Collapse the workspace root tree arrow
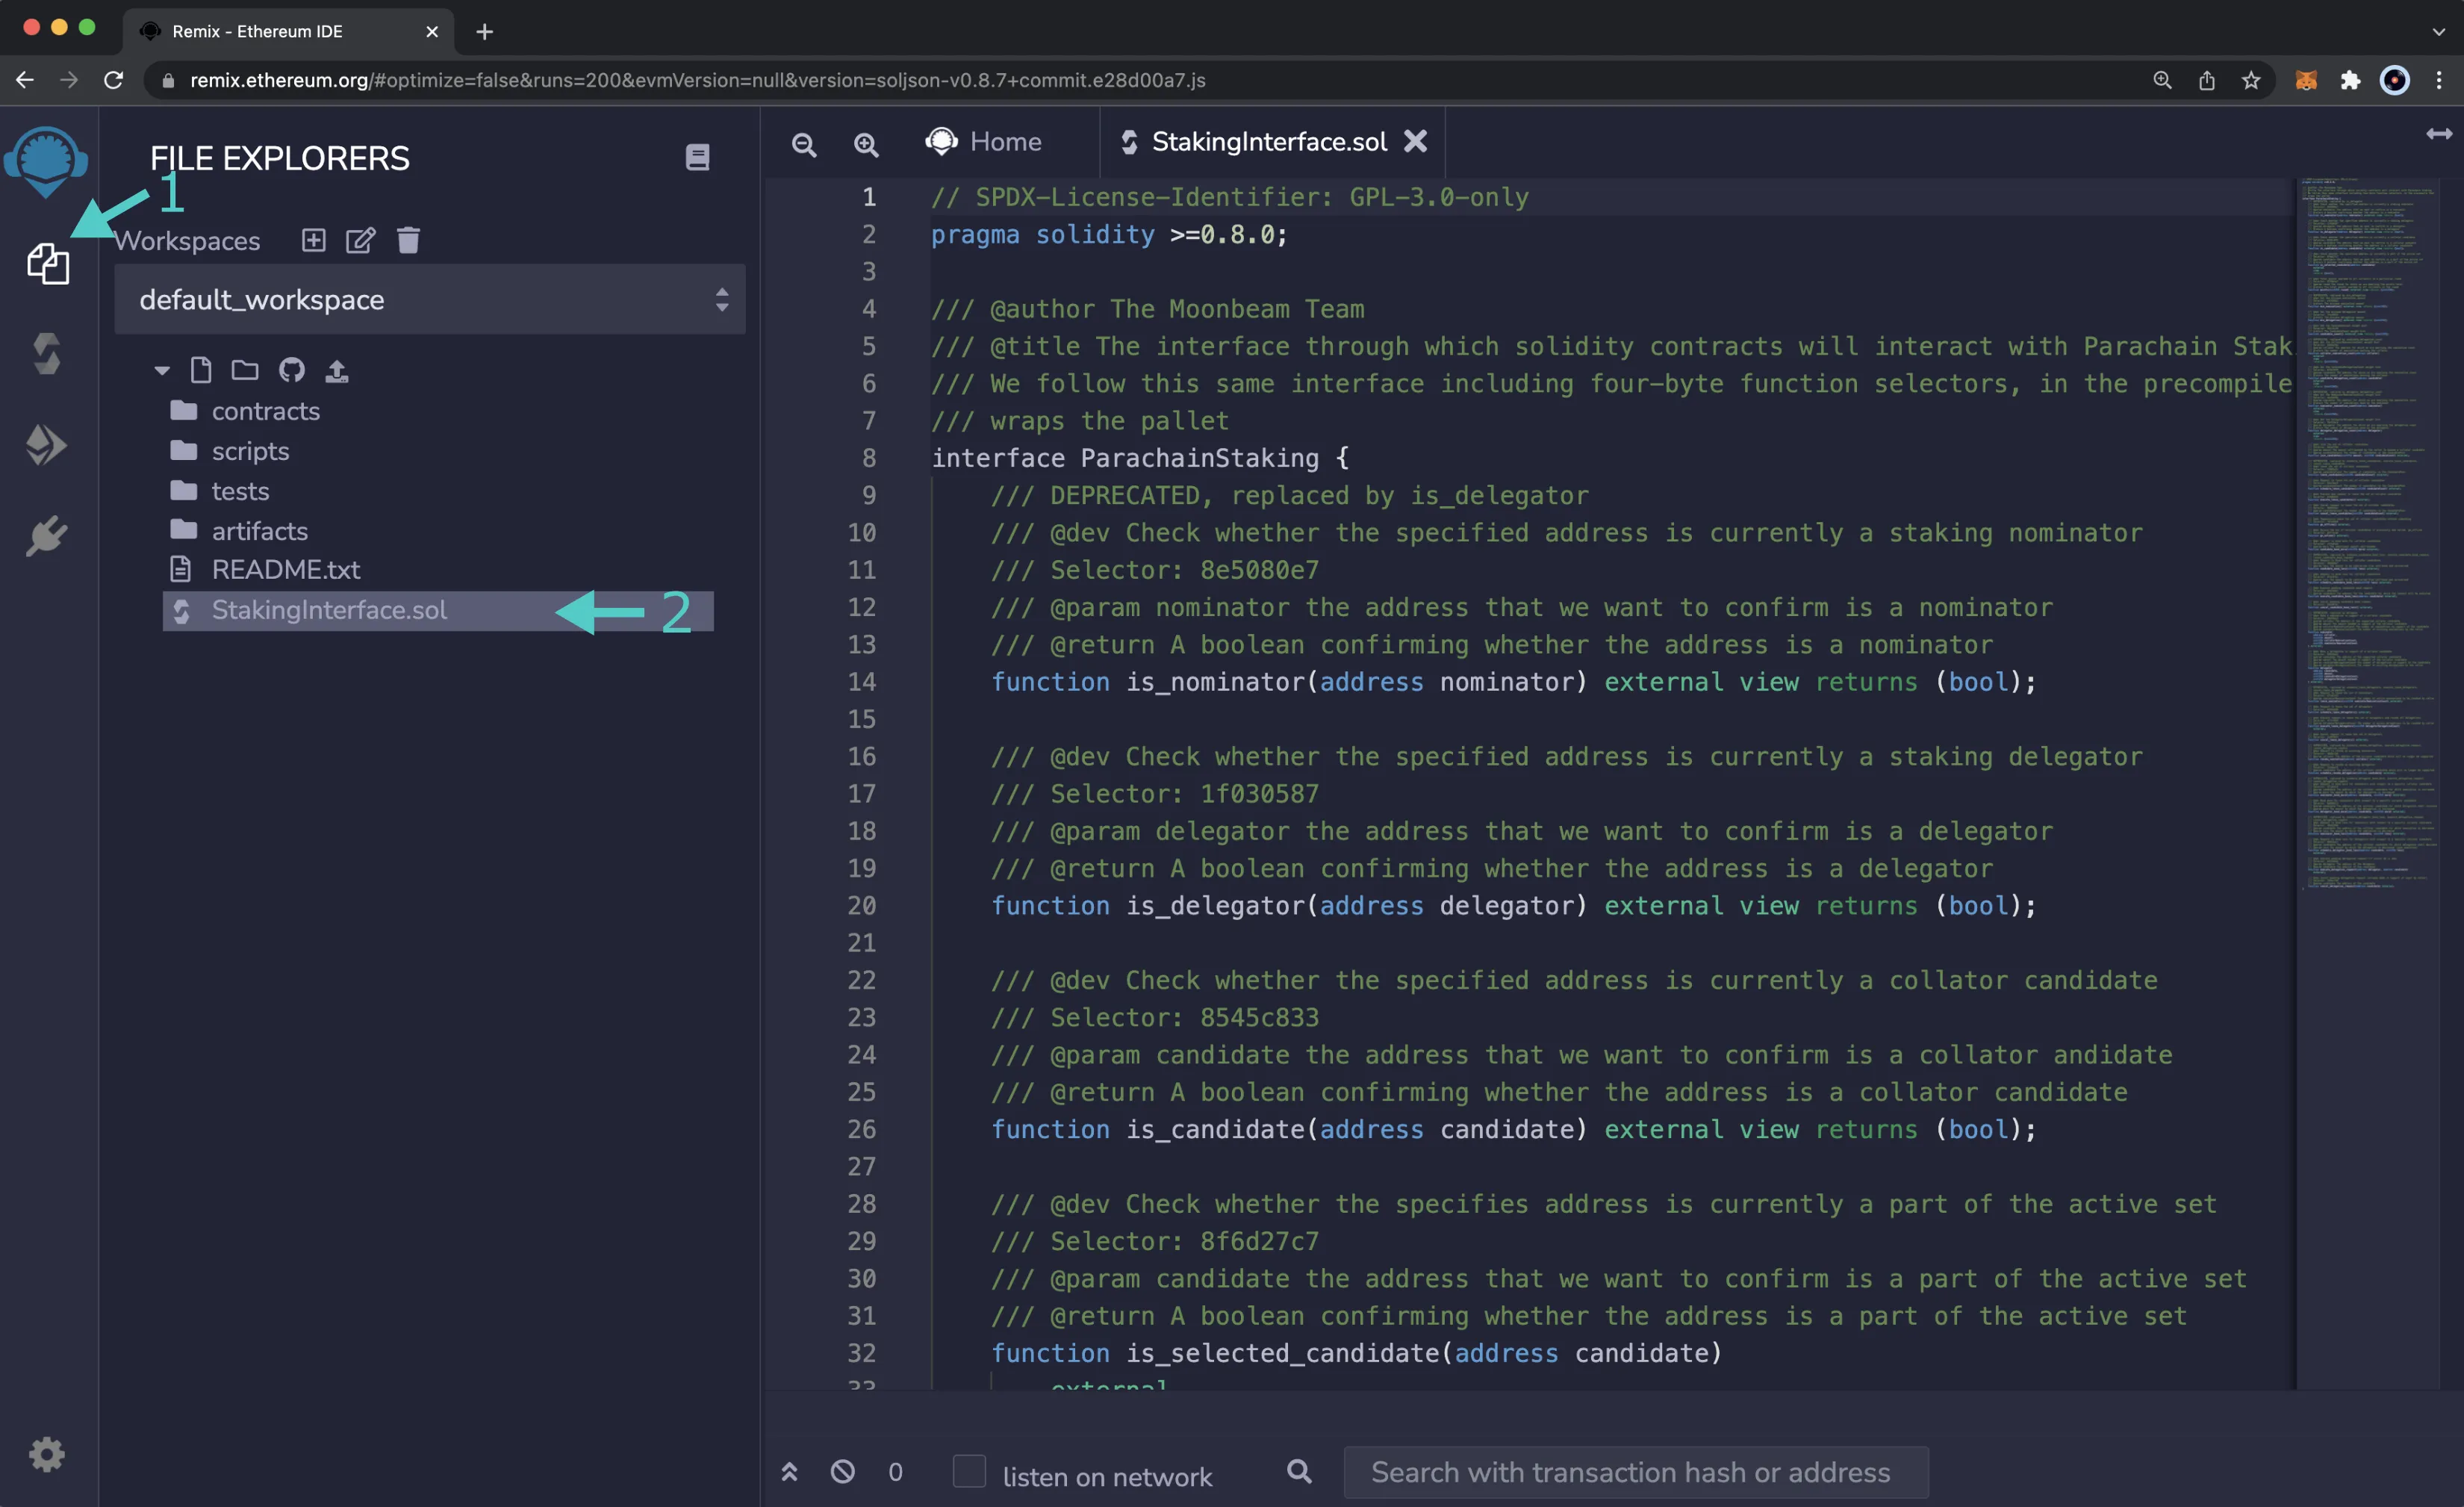Screen dimensions: 2464x1507 (x=162, y=371)
